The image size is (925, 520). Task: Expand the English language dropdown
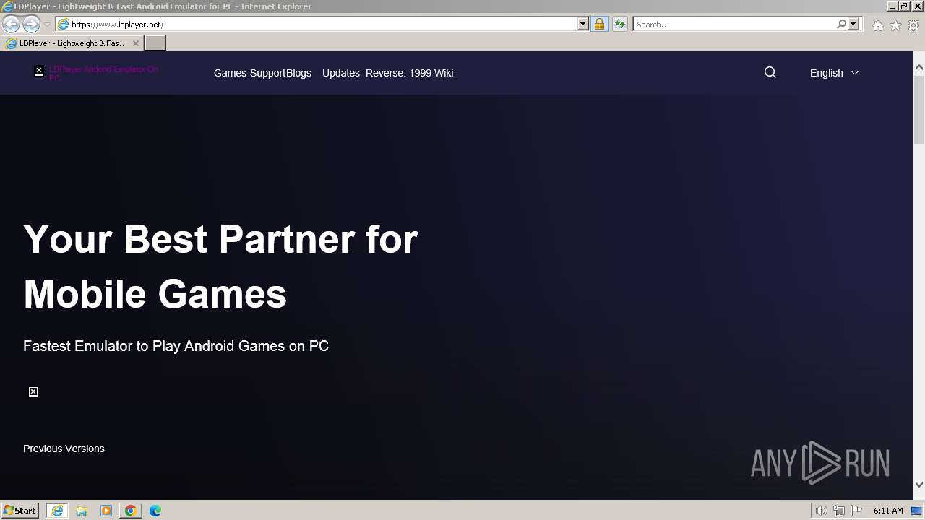click(834, 73)
